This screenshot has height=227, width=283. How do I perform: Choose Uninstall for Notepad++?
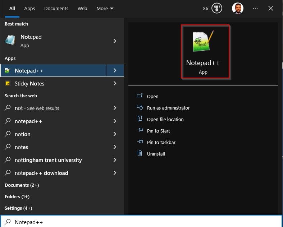[x=156, y=154]
